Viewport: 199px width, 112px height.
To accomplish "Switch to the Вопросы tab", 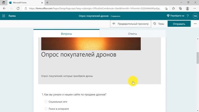I will pyautogui.click(x=67, y=34).
